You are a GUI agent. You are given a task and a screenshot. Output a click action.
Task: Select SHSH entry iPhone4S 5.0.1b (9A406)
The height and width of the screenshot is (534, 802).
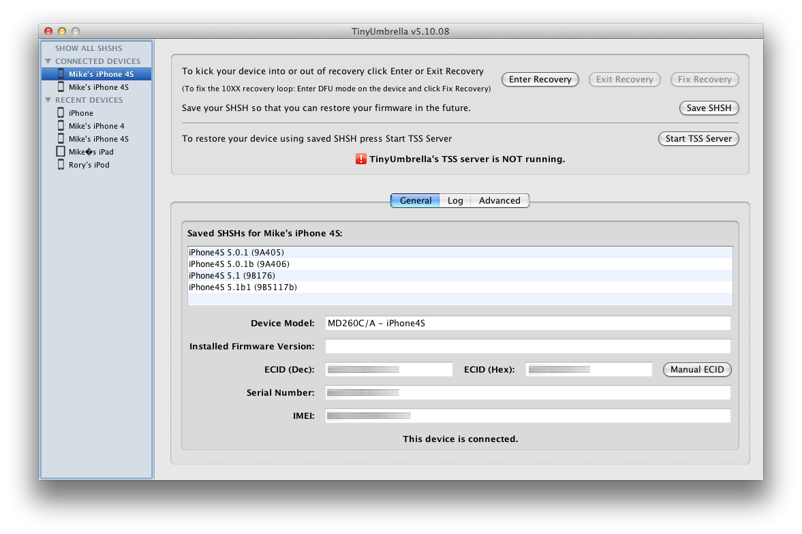pos(460,264)
